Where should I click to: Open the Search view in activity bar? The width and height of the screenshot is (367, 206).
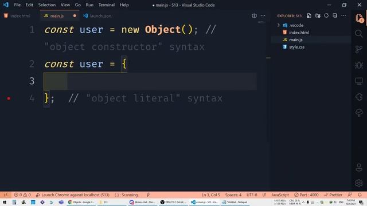[359, 34]
